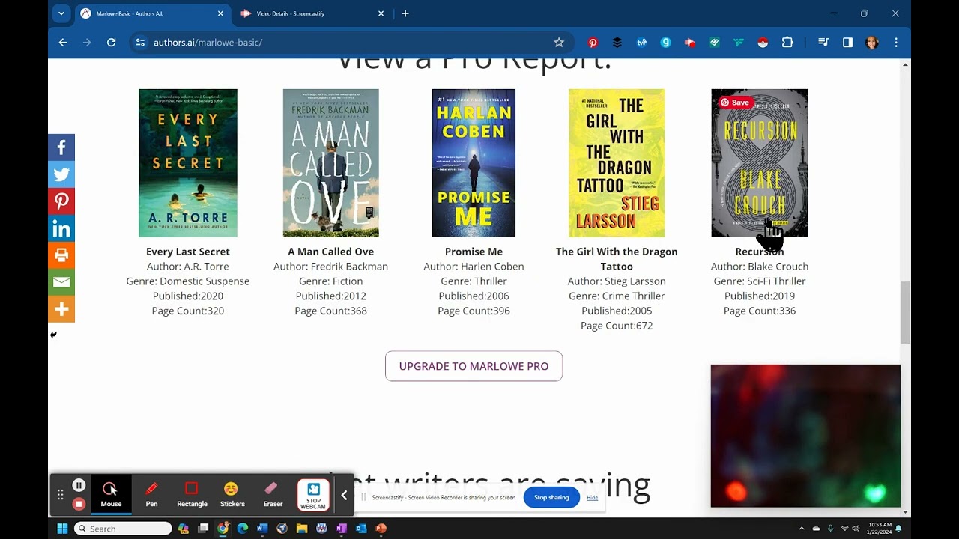The height and width of the screenshot is (539, 959).
Task: Open the Buffer browser extension
Action: pyautogui.click(x=617, y=43)
